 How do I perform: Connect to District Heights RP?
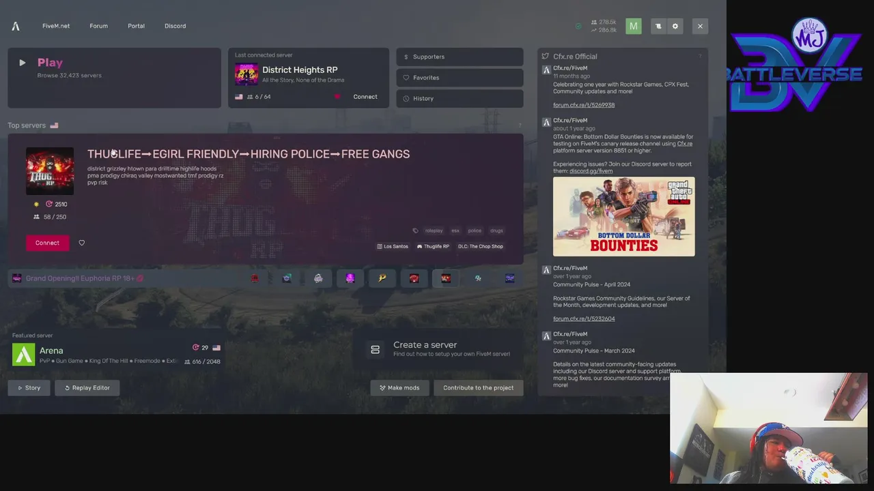pos(365,97)
